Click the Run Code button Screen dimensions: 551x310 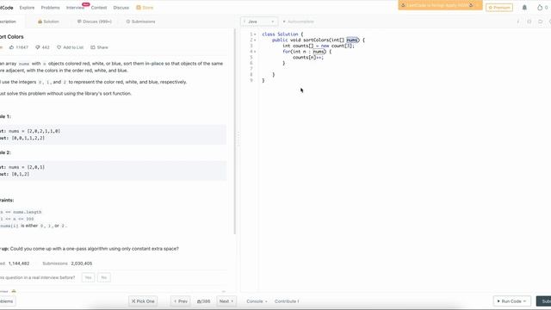511,301
